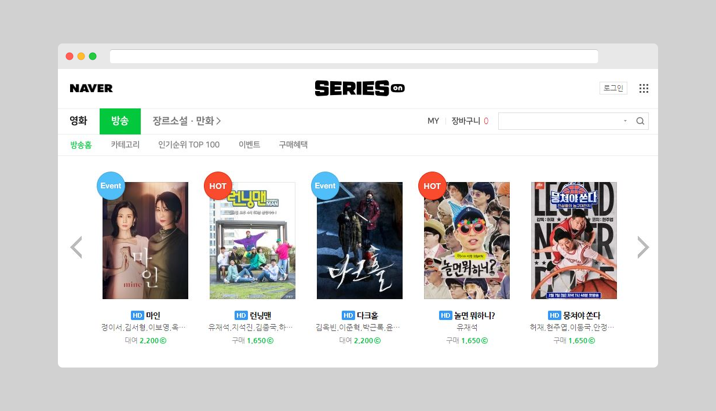Click 구매 1,650 price under 놀면 뭐하니?
Image resolution: width=716 pixels, height=411 pixels.
pos(467,340)
